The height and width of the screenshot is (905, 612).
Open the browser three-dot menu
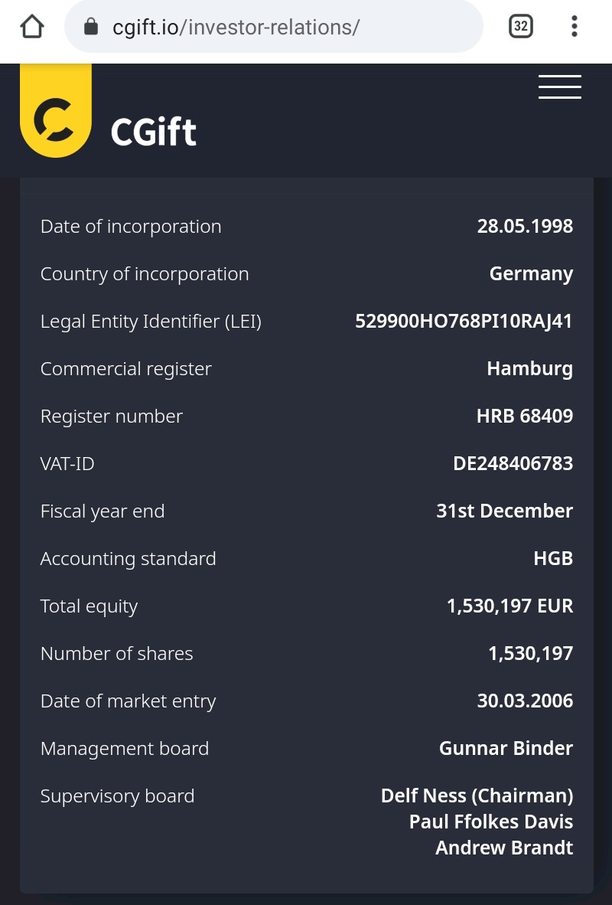[x=574, y=27]
